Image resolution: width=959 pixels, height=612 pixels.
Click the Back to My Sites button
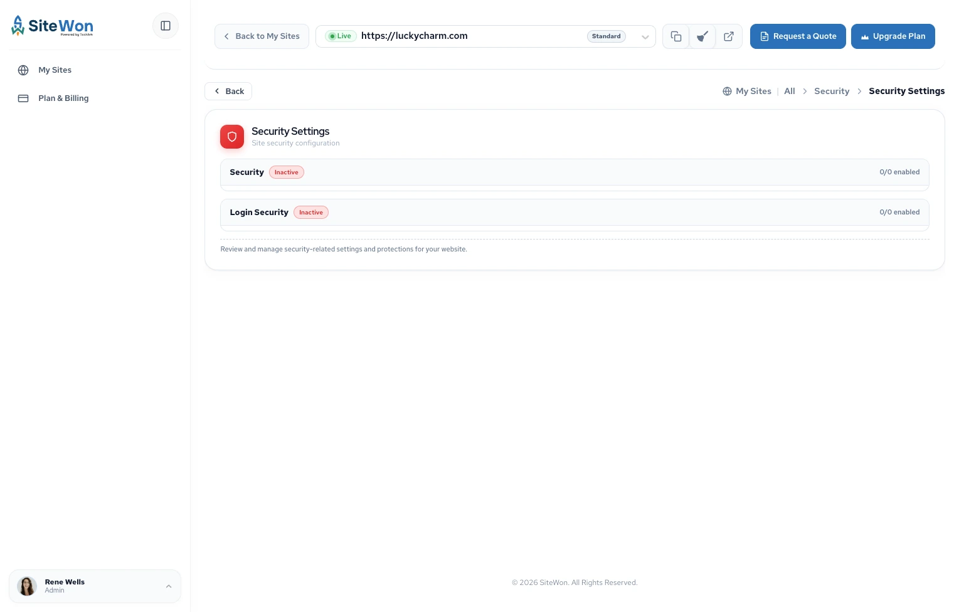[x=262, y=36]
